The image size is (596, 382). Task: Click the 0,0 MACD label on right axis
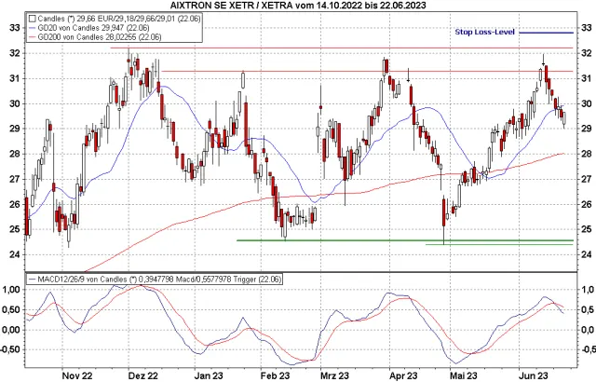[x=588, y=330]
